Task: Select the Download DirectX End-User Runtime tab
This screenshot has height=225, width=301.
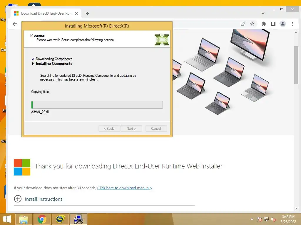Action: 46,13
